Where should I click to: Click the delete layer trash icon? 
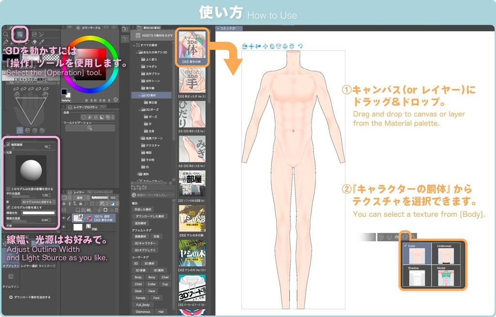click(x=116, y=210)
